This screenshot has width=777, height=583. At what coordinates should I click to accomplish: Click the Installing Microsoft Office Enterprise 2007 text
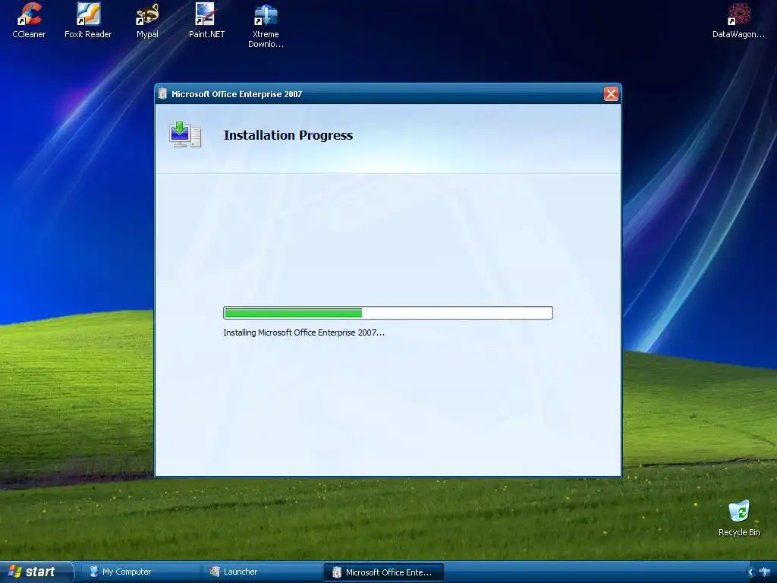(304, 332)
